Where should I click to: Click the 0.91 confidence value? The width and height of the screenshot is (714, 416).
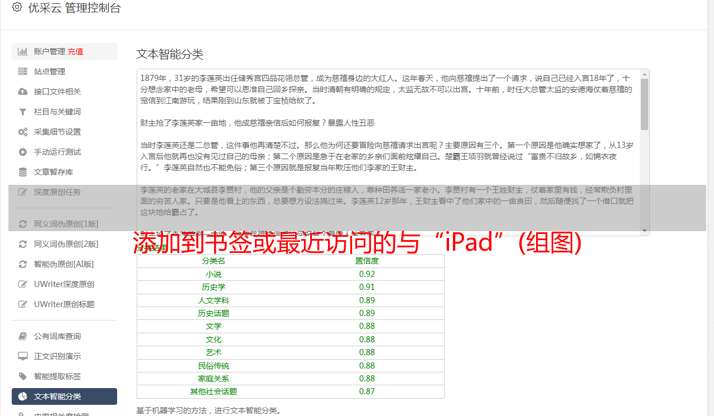(367, 287)
